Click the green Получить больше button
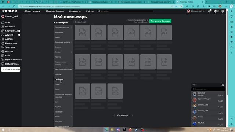The width and height of the screenshot is (235, 132). tap(160, 21)
